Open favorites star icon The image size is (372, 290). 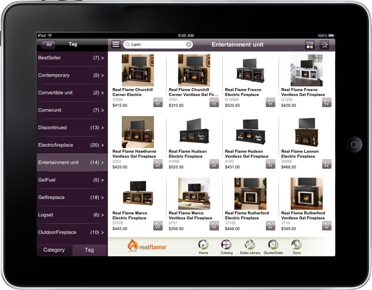324,45
